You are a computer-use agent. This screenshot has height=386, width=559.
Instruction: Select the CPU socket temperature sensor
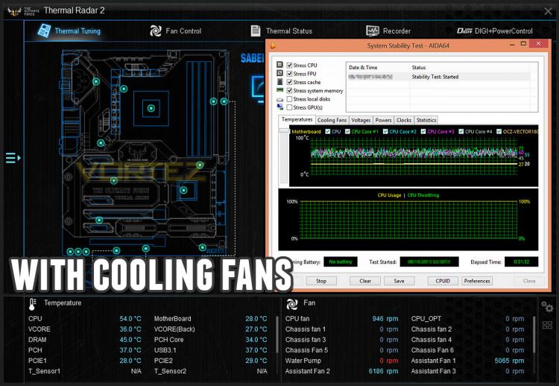[151, 108]
